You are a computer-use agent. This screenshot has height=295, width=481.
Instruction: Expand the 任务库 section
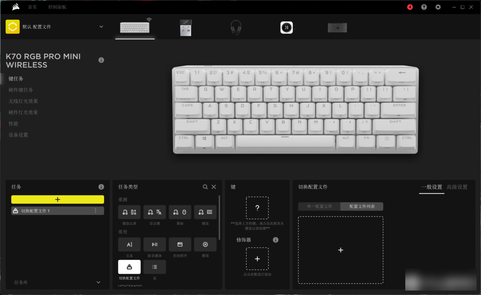(x=98, y=283)
